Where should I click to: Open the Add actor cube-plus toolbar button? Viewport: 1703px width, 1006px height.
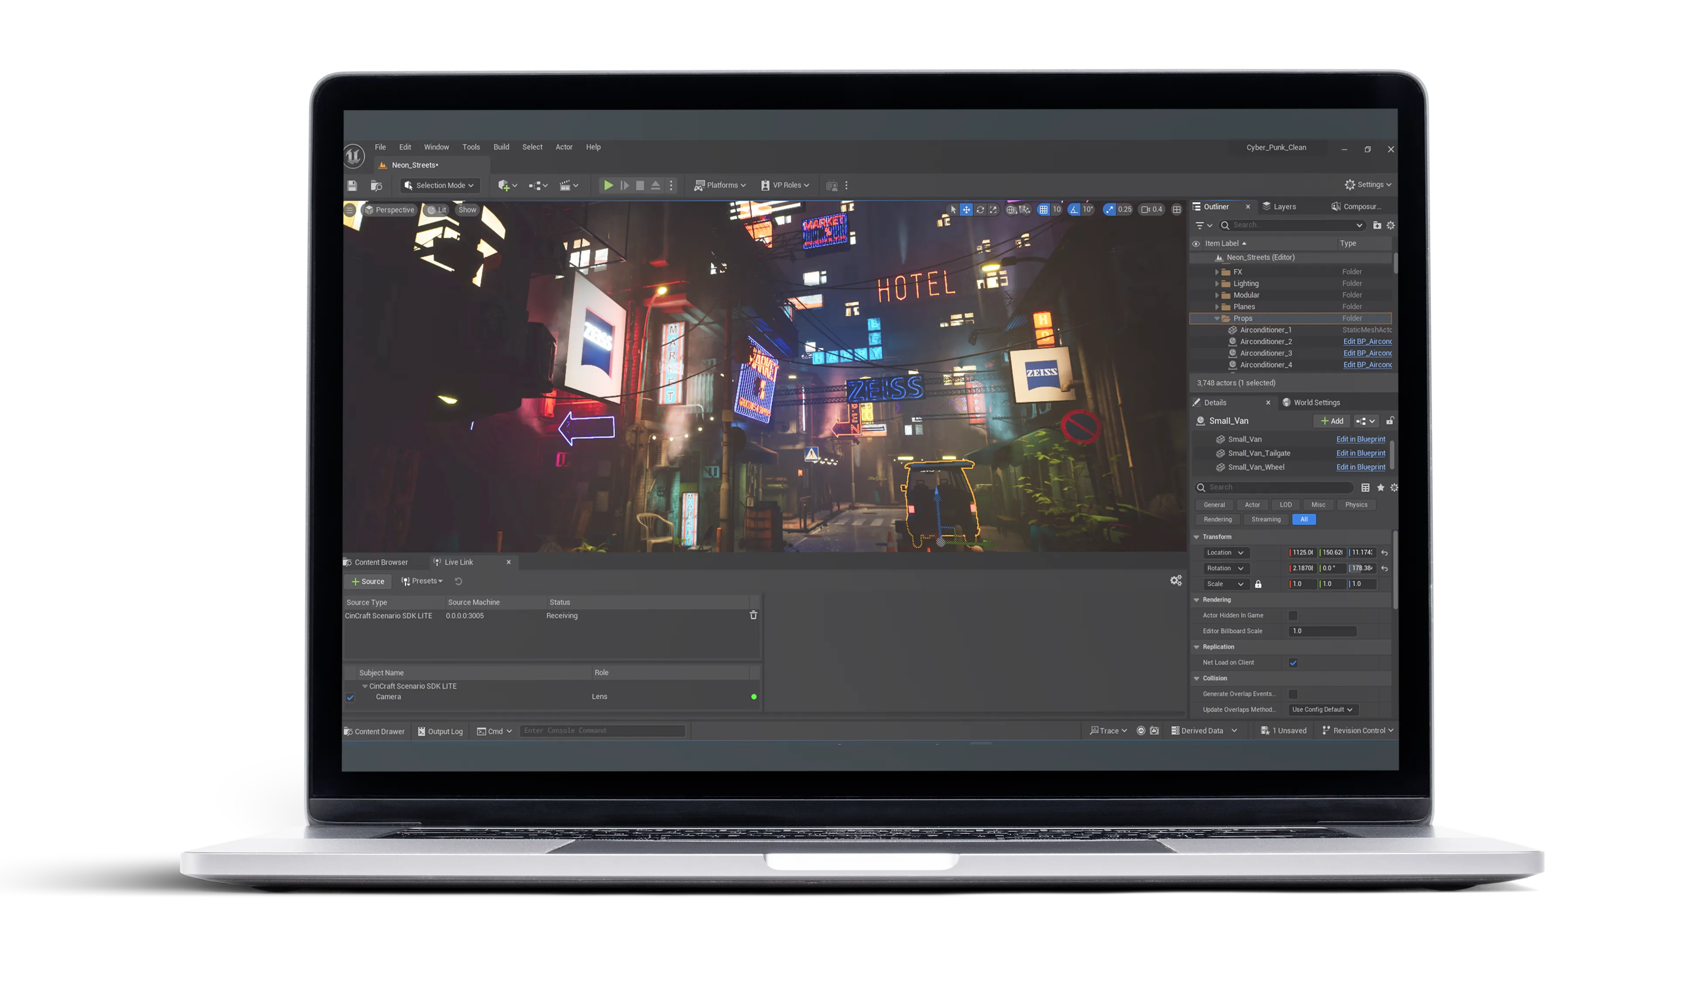(507, 185)
